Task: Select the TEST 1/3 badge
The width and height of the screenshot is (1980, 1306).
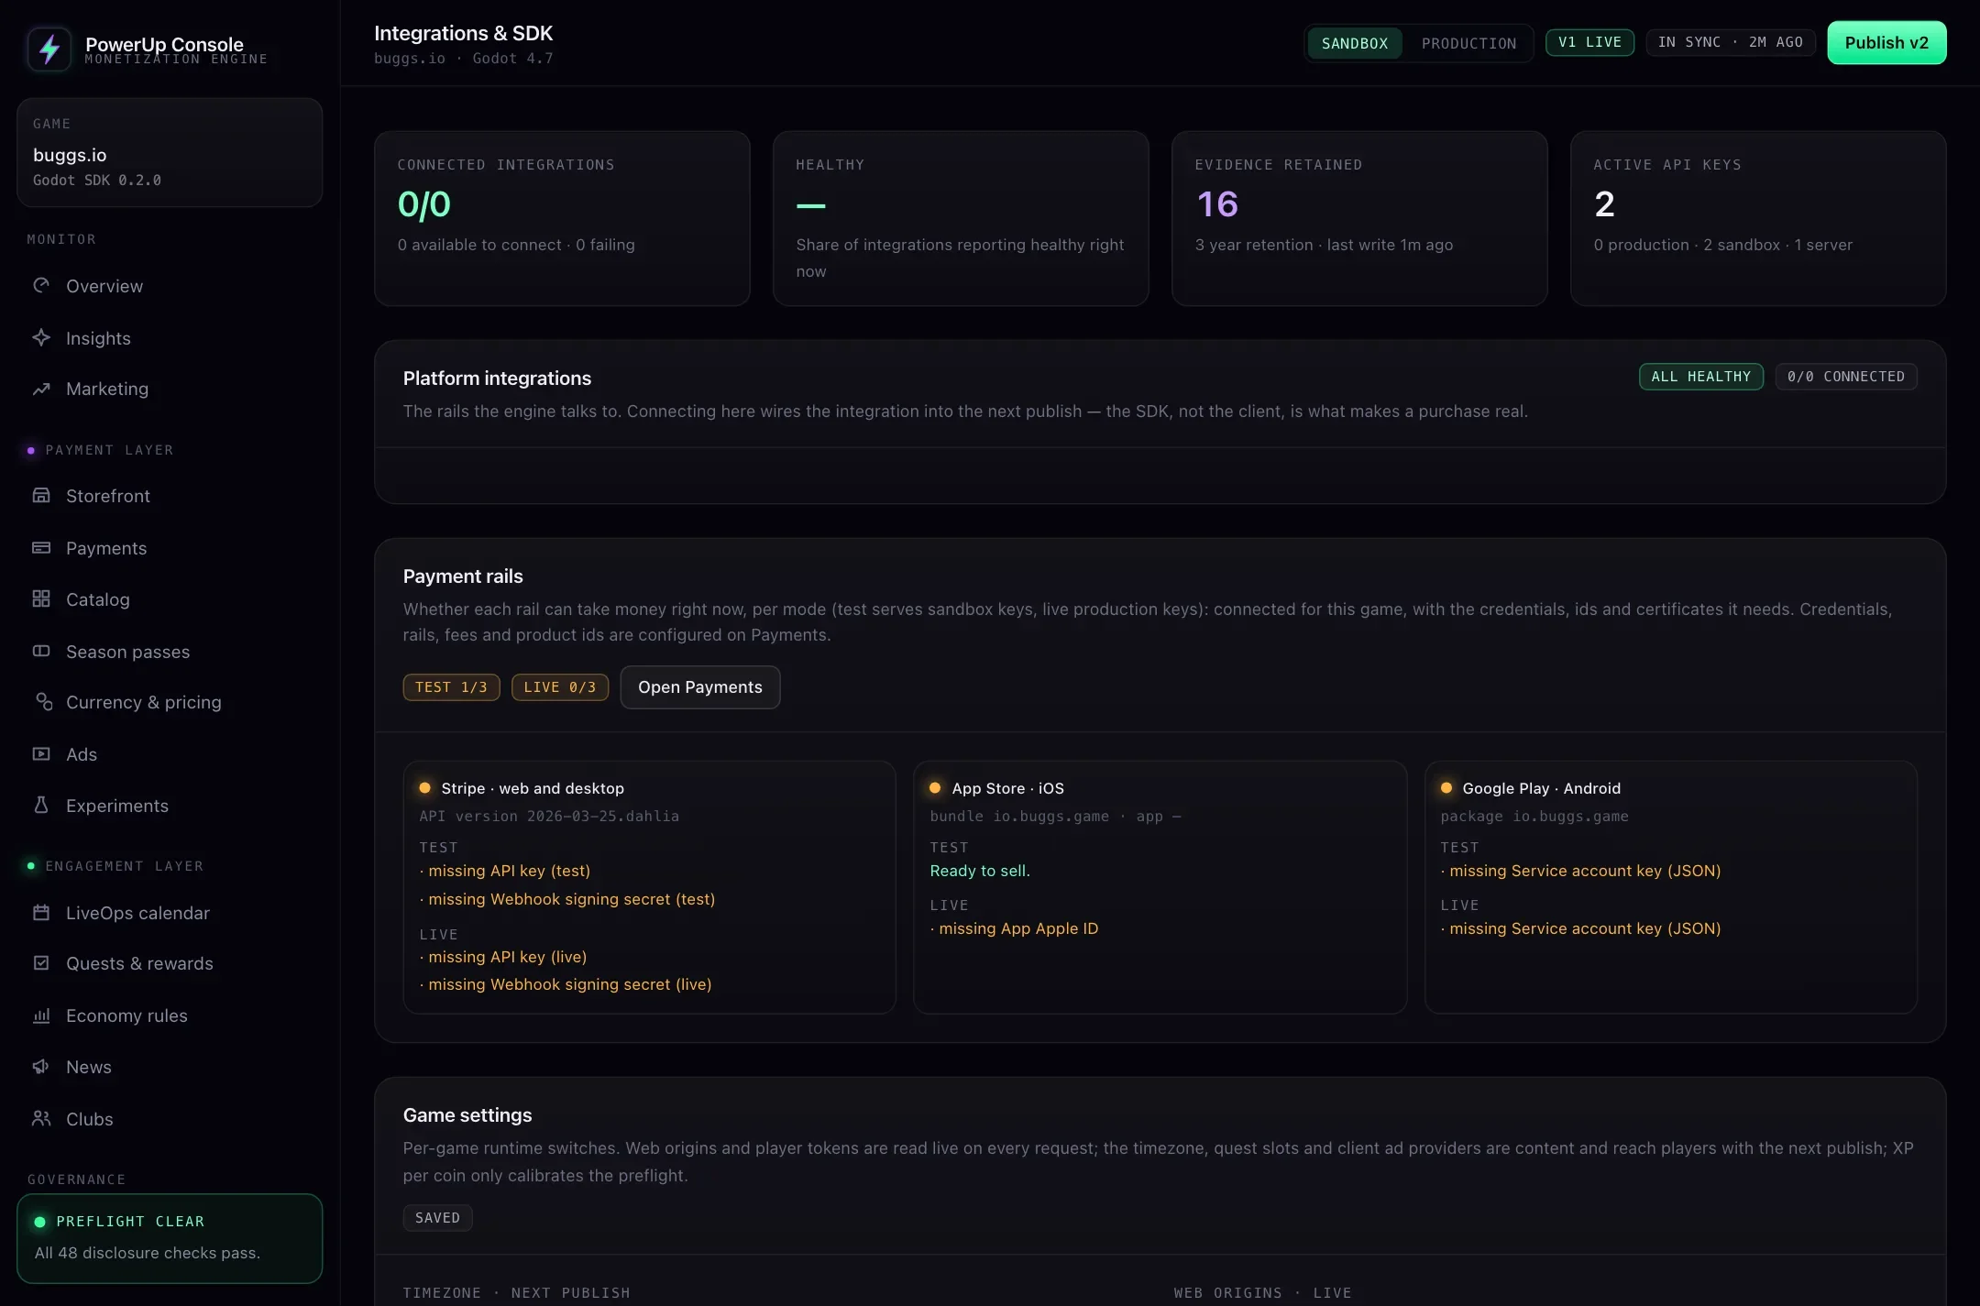Action: pos(451,686)
